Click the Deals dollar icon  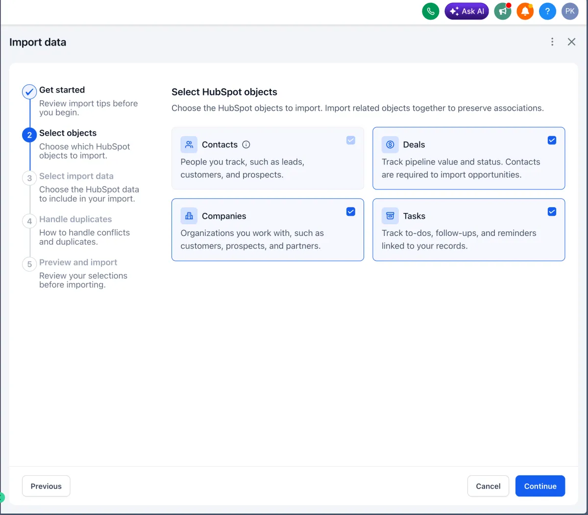tap(390, 144)
